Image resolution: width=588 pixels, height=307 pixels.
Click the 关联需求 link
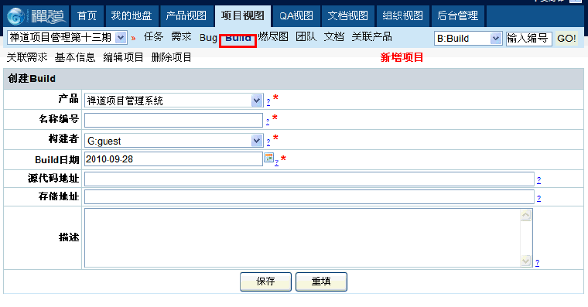pos(27,57)
